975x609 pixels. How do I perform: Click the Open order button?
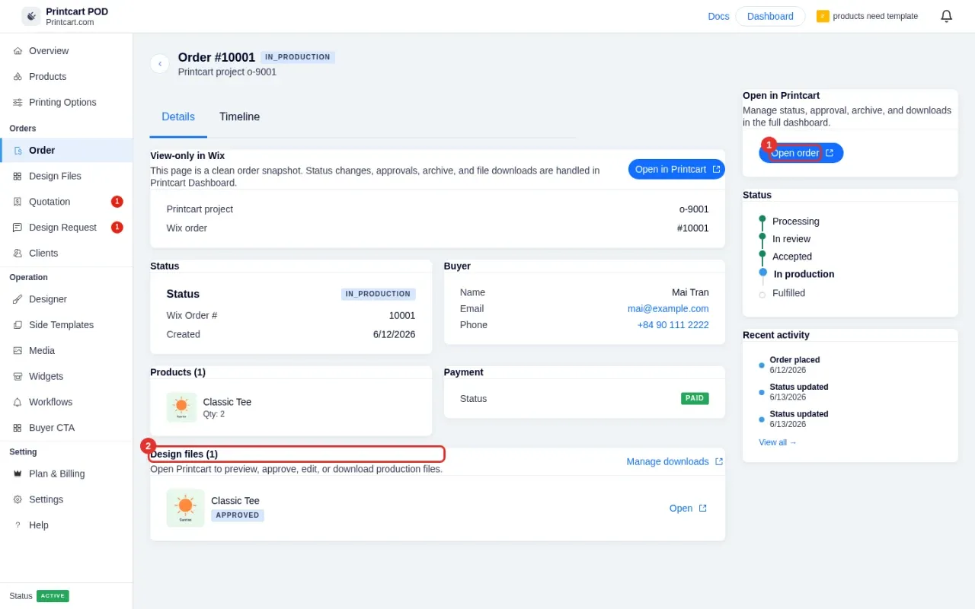[x=801, y=153]
